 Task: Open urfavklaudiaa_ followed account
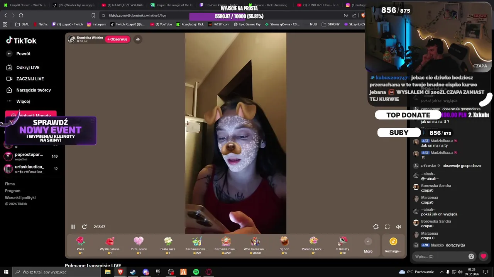click(31, 169)
